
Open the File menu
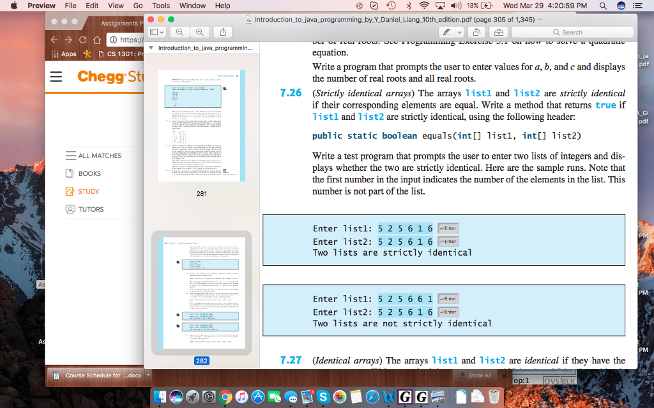[x=70, y=5]
